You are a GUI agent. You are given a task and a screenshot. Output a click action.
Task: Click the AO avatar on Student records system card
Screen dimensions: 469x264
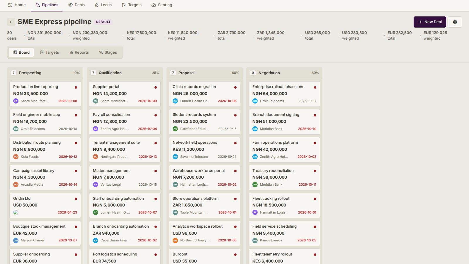point(175,129)
